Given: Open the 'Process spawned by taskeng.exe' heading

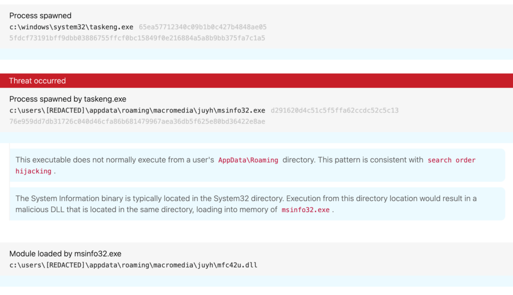Looking at the screenshot, I should pyautogui.click(x=68, y=99).
